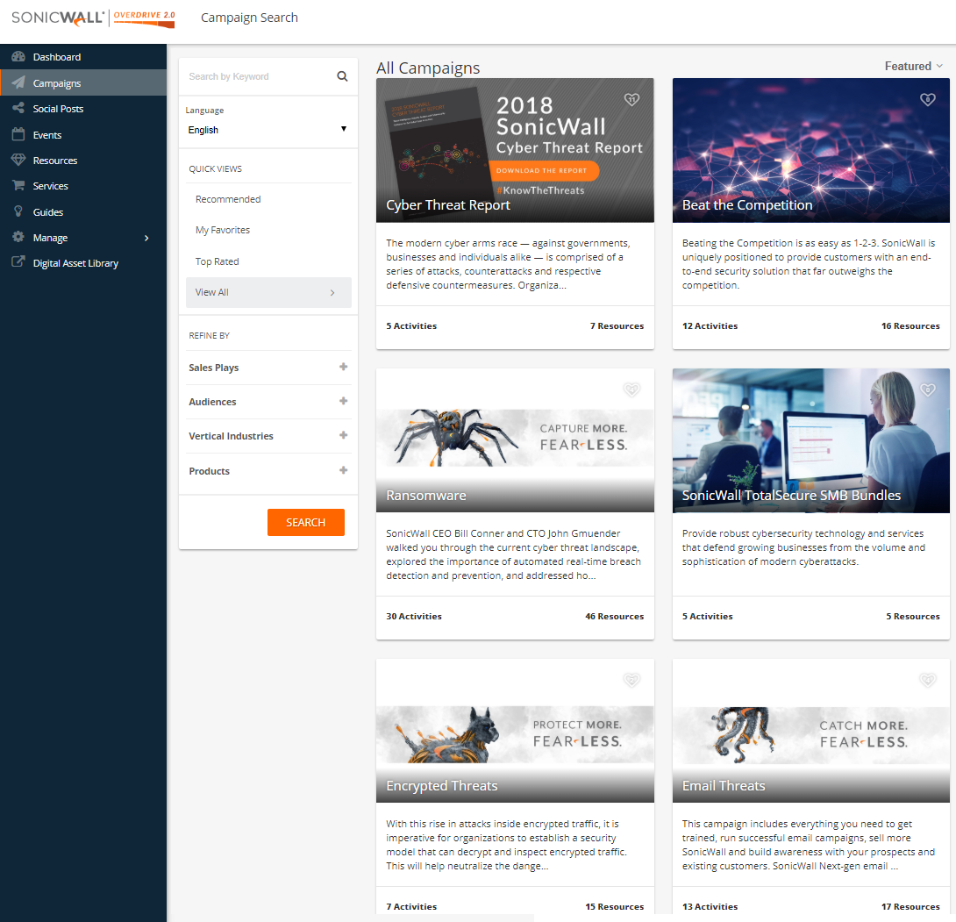The image size is (956, 922).
Task: Click the Campaigns paper plane icon
Action: [x=18, y=82]
